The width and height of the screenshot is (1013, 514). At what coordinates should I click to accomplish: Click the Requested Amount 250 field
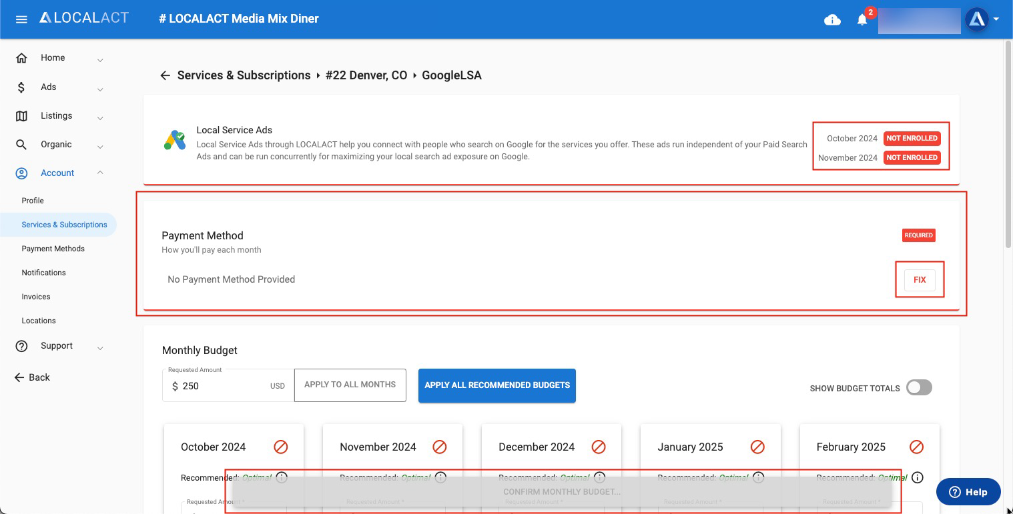click(228, 385)
